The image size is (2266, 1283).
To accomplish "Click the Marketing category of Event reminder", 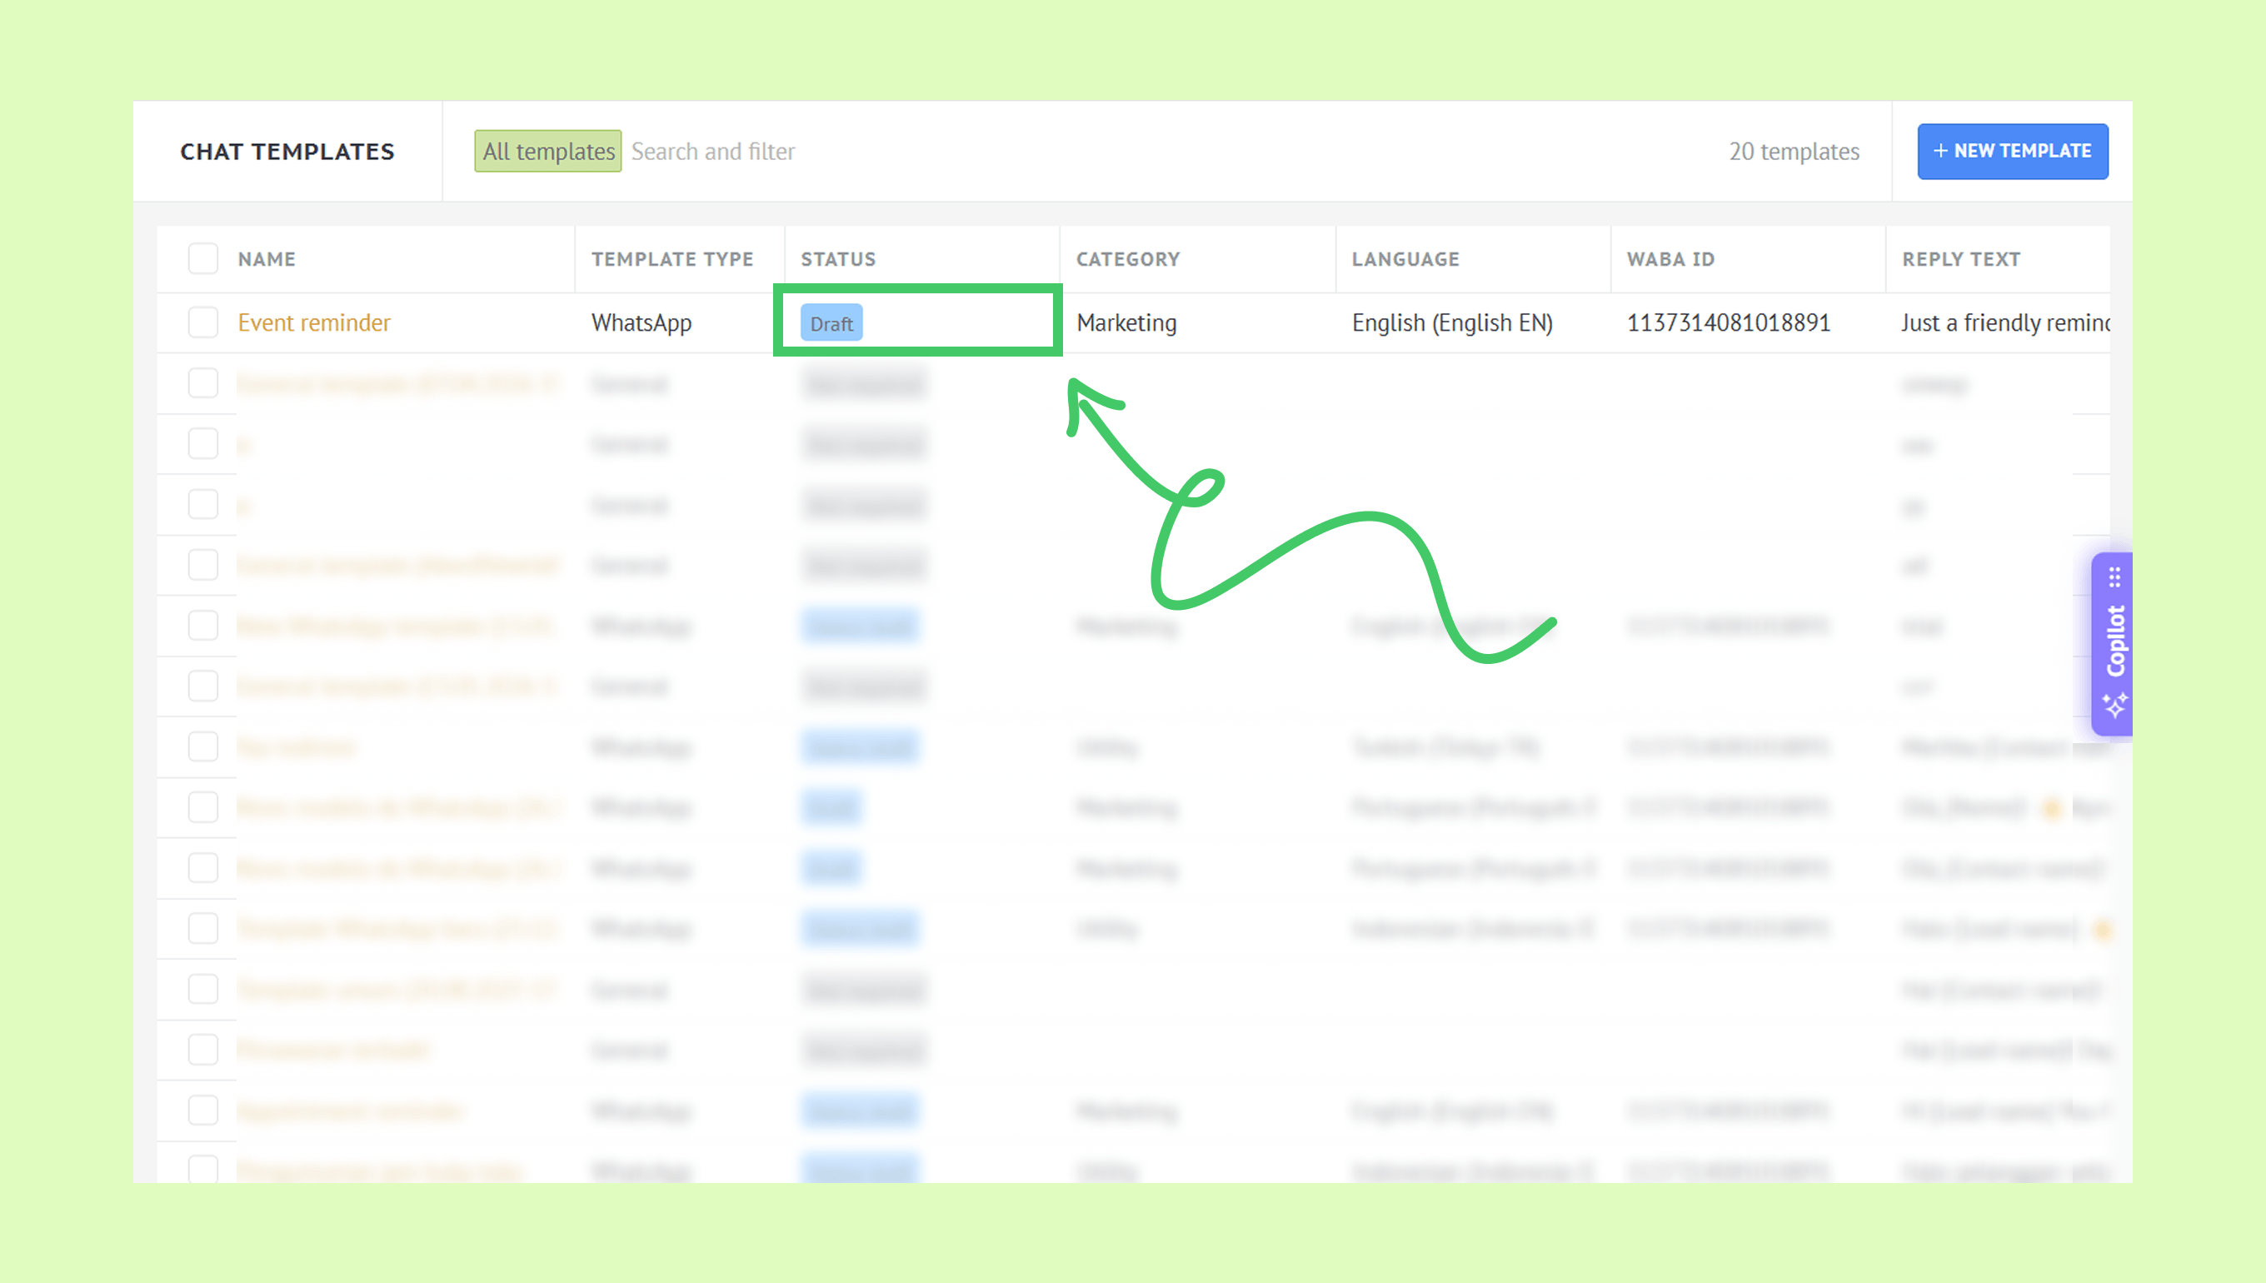I will click(x=1126, y=322).
